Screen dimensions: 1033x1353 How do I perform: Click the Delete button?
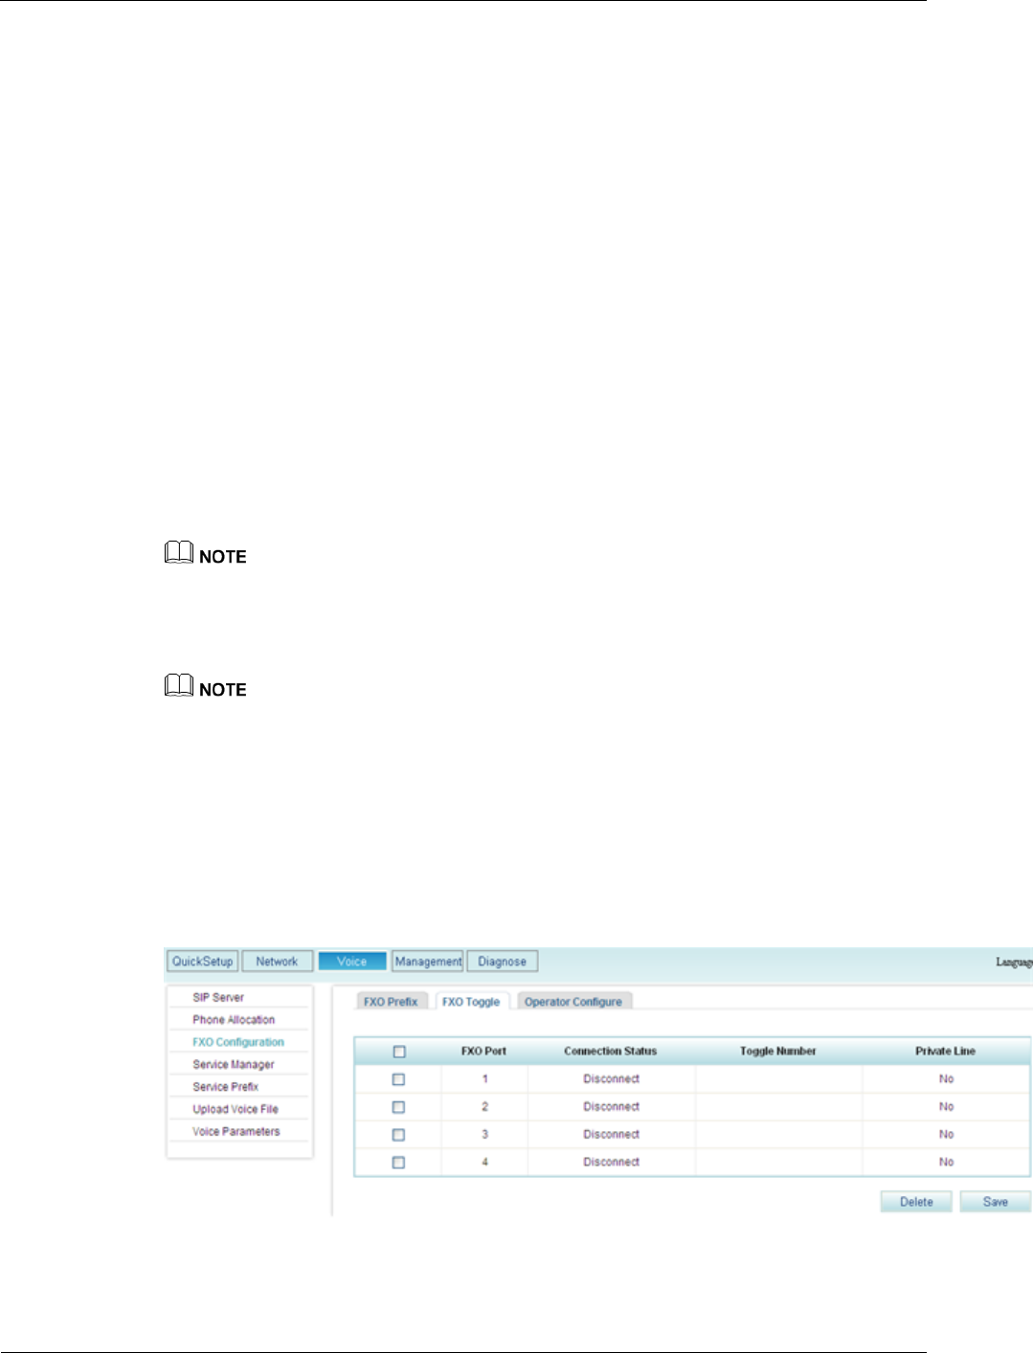pyautogui.click(x=916, y=1202)
